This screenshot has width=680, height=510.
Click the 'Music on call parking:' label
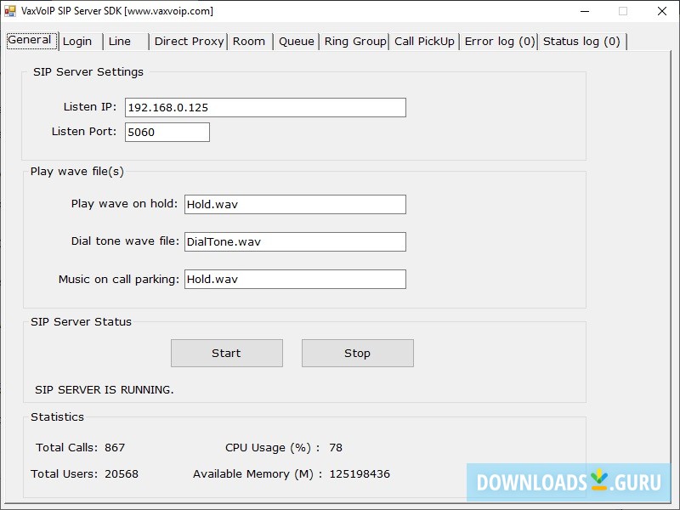pos(119,280)
